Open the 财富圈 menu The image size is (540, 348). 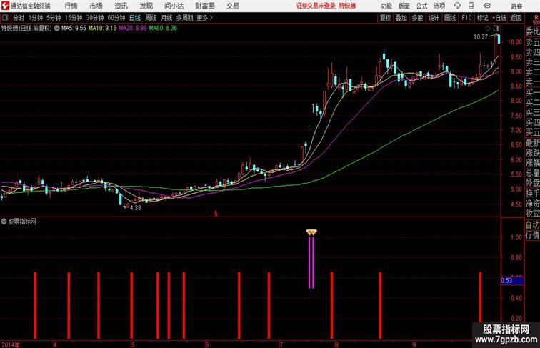coord(205,6)
